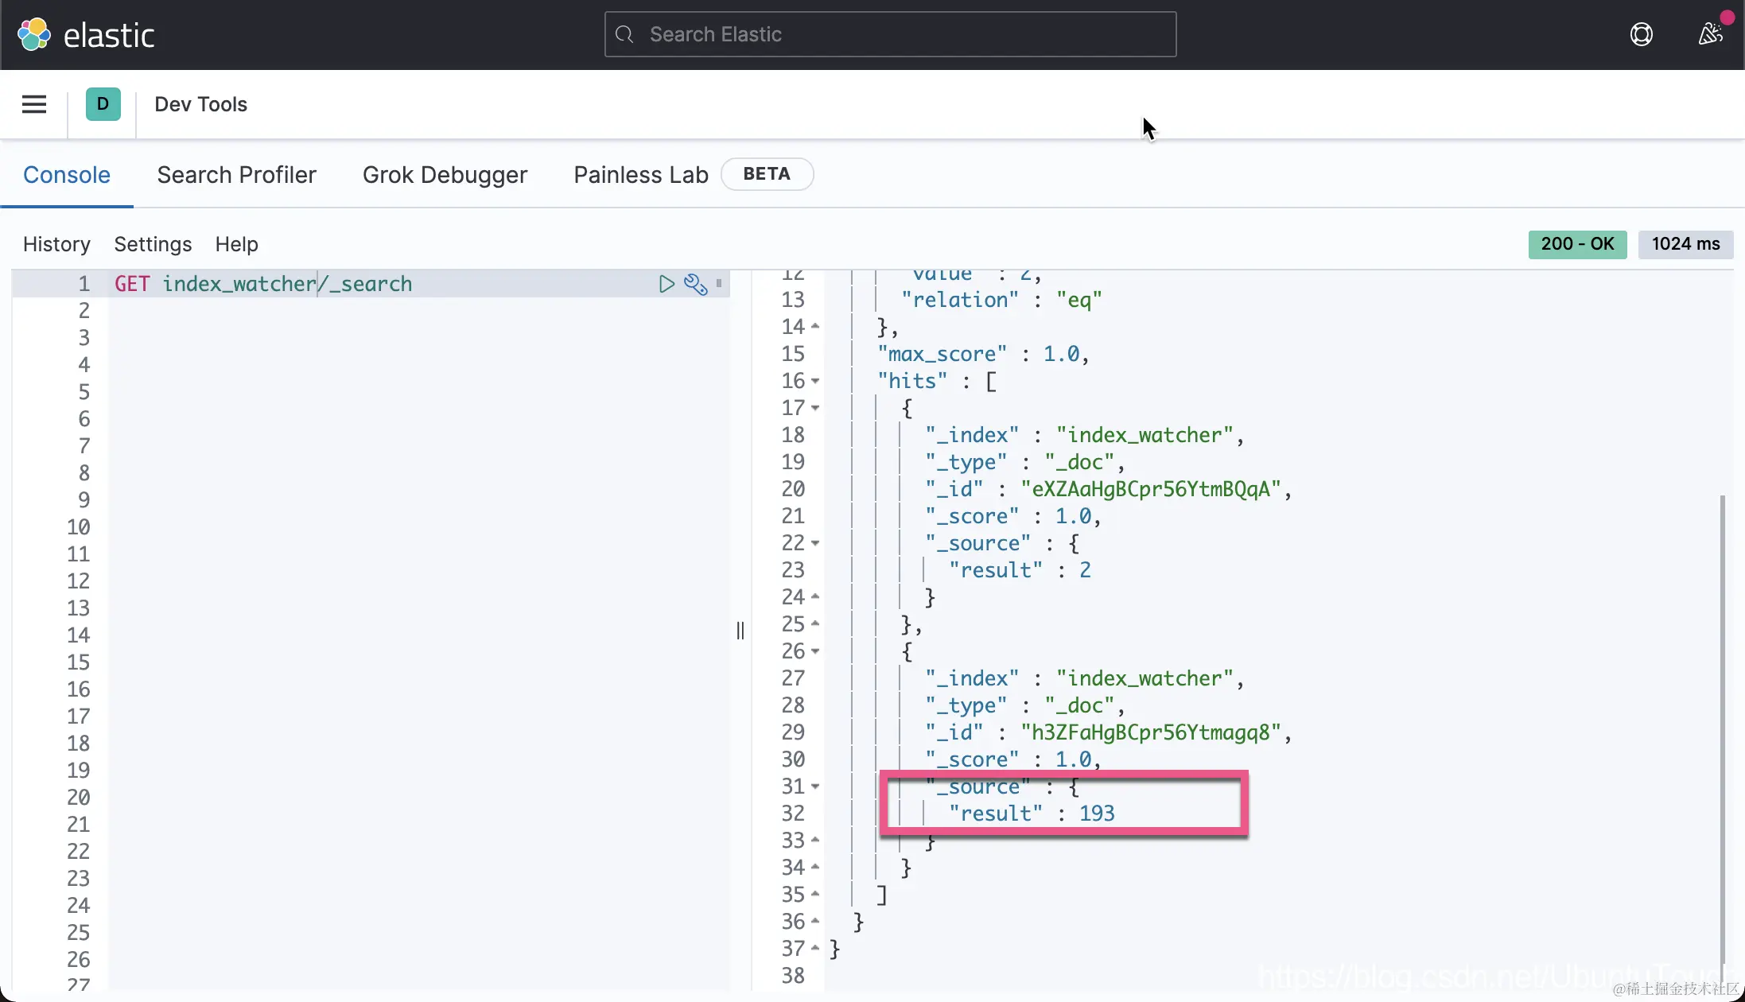Click the editor pane resize divider
This screenshot has width=1745, height=1002.
click(x=740, y=631)
